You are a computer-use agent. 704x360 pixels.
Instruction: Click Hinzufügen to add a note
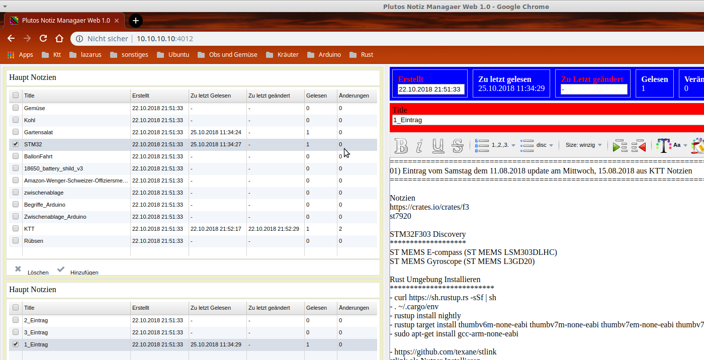[78, 271]
